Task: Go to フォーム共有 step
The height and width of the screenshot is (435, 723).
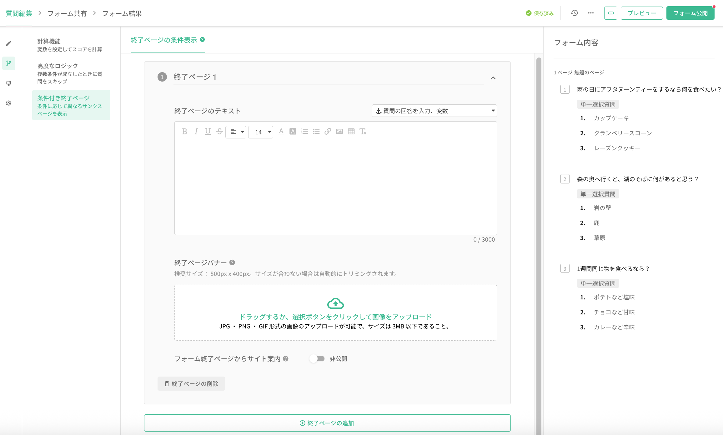Action: pyautogui.click(x=67, y=13)
